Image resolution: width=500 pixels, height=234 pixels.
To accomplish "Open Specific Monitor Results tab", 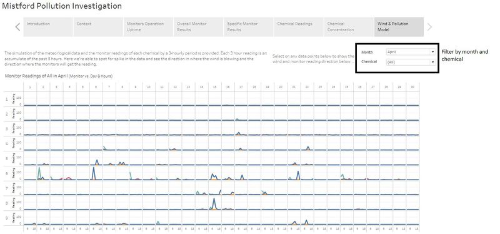I will [x=248, y=27].
